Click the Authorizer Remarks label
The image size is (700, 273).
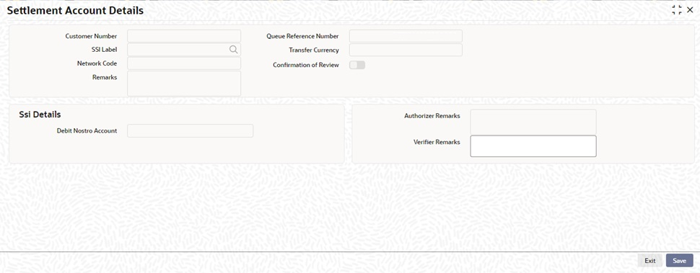point(432,116)
